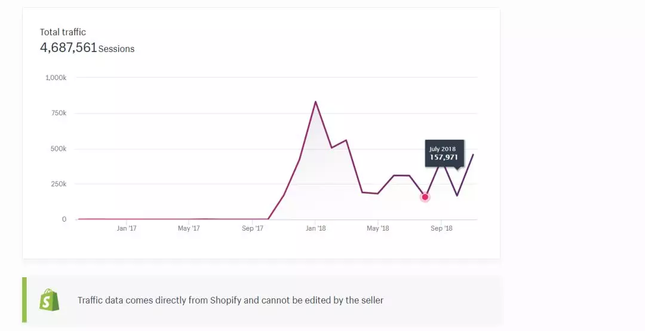Viewport: 645px width, 331px height.
Task: Click the Sep '17 x-axis label
Action: pos(253,228)
